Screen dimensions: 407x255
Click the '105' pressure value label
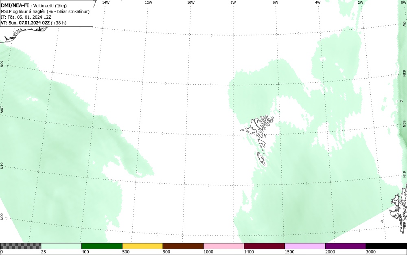click(400, 101)
